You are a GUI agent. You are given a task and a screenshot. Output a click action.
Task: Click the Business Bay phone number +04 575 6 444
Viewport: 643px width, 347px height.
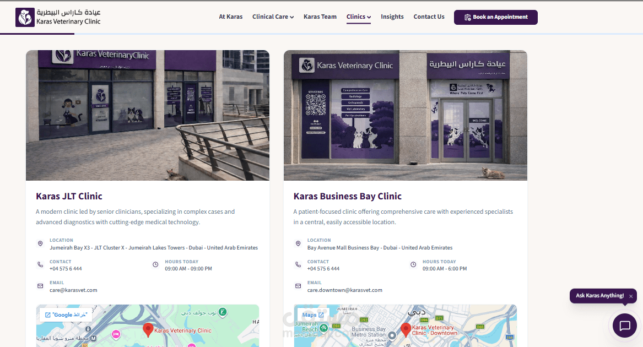tap(323, 269)
